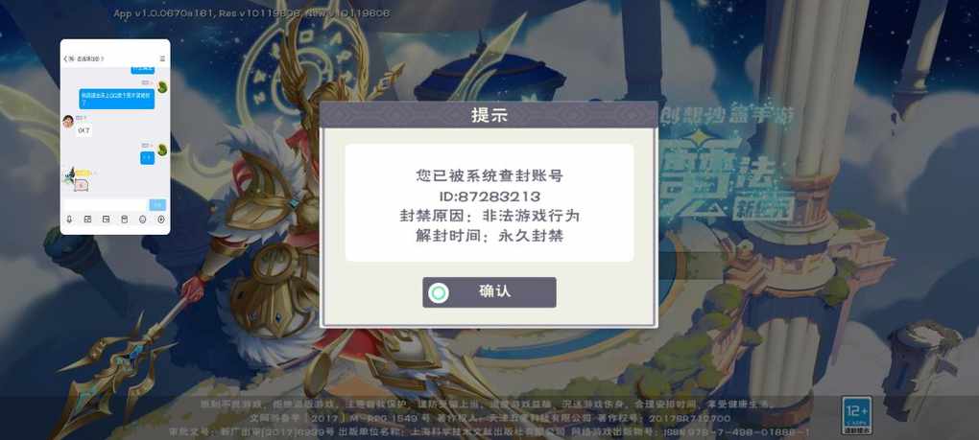Tap the microphone voice input icon
979x440 pixels.
pos(69,220)
